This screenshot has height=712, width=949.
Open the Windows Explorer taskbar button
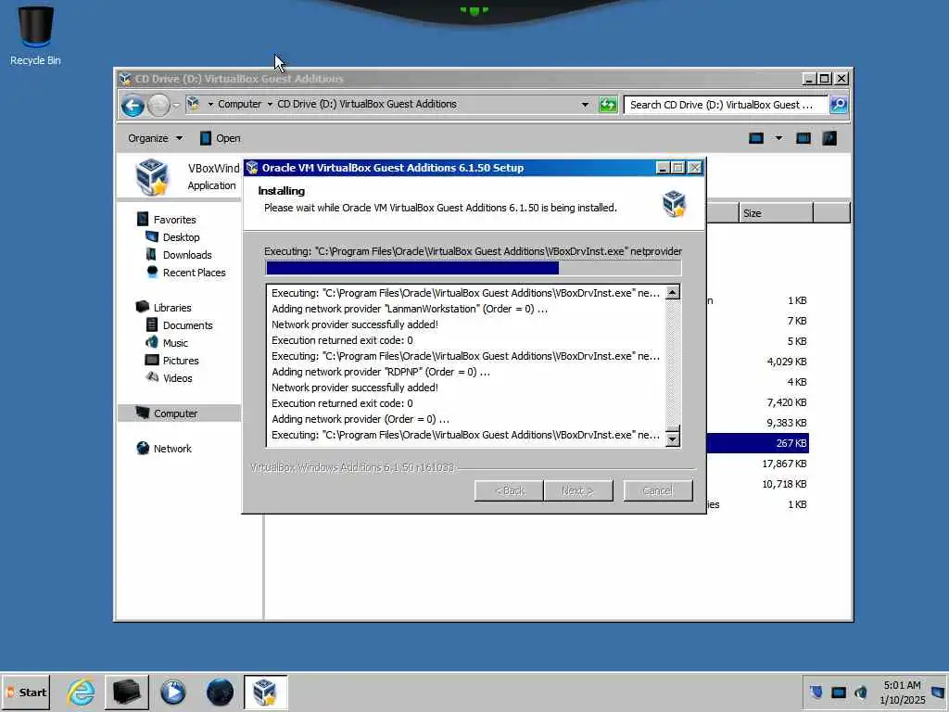(x=127, y=692)
